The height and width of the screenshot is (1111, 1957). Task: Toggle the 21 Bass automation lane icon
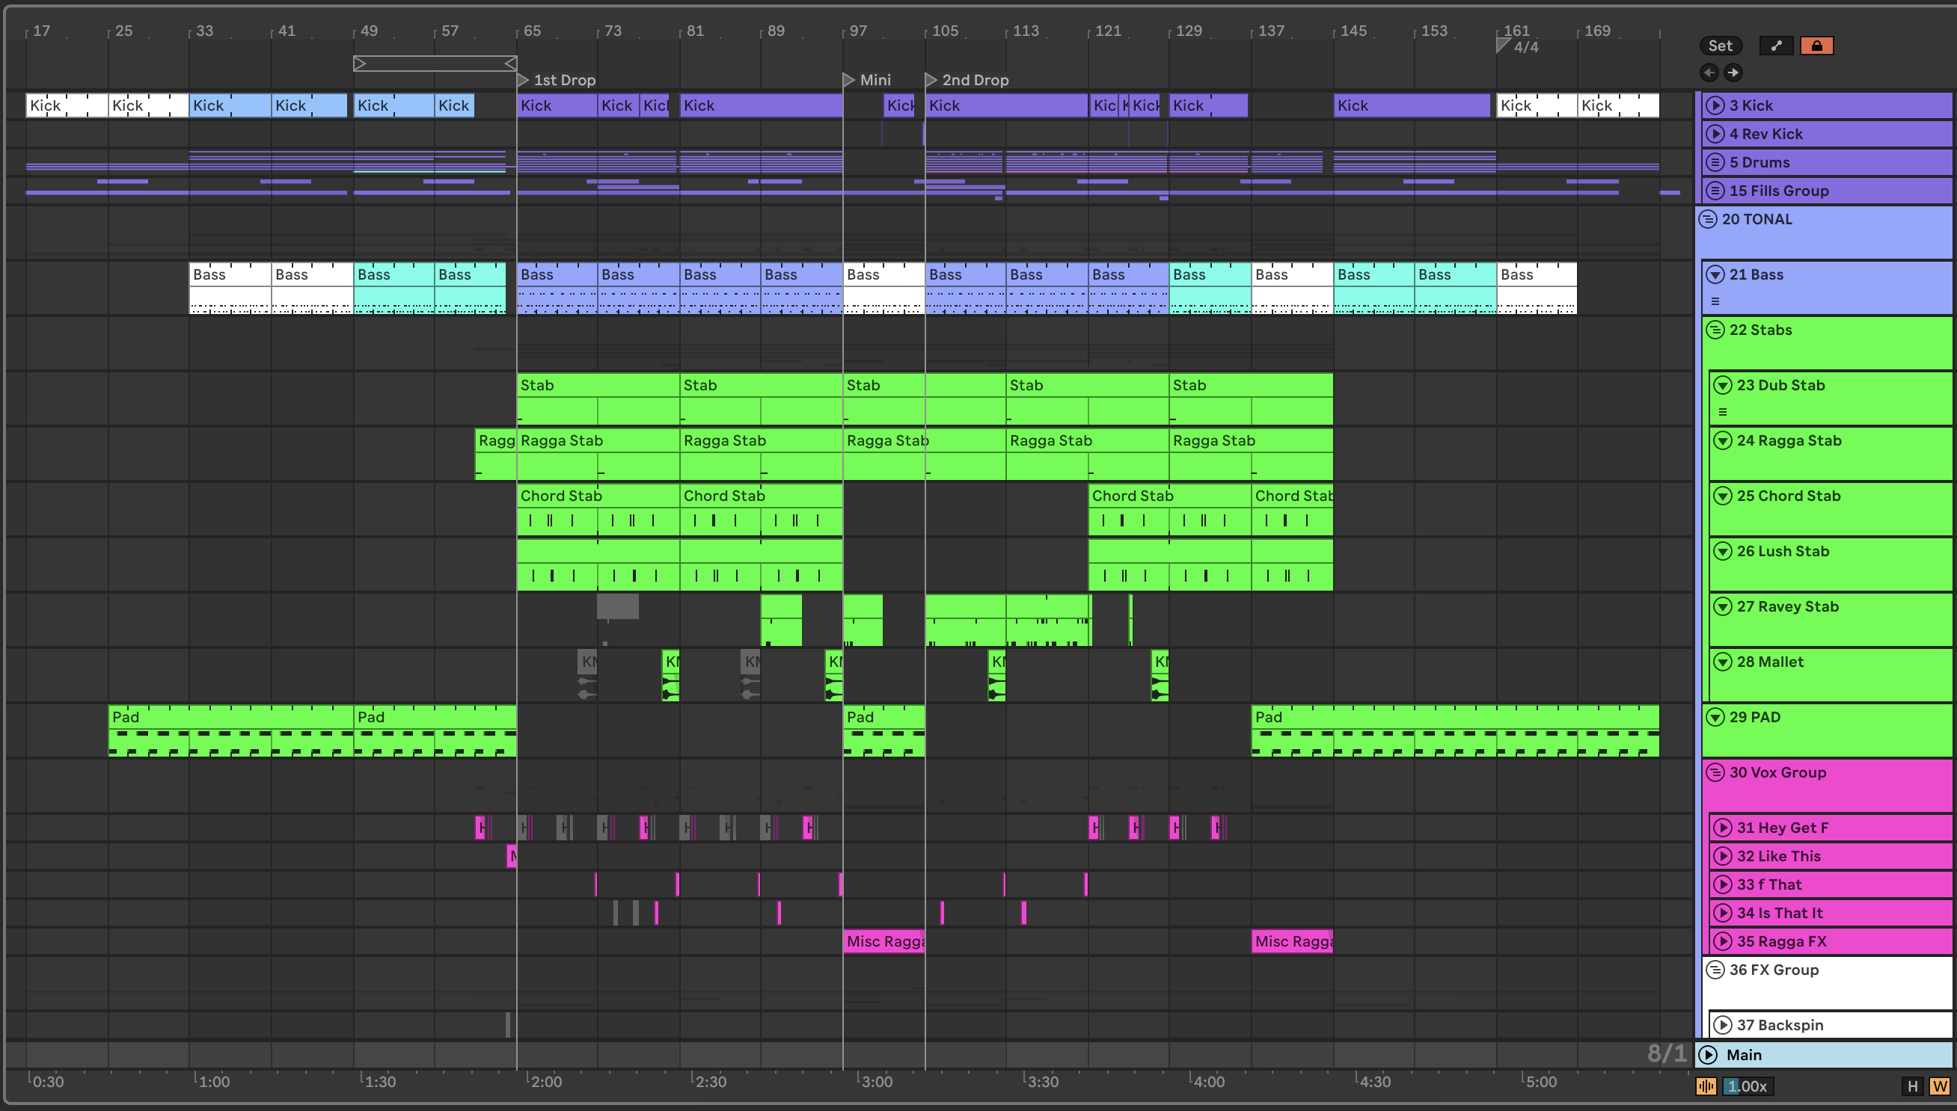coord(1715,301)
